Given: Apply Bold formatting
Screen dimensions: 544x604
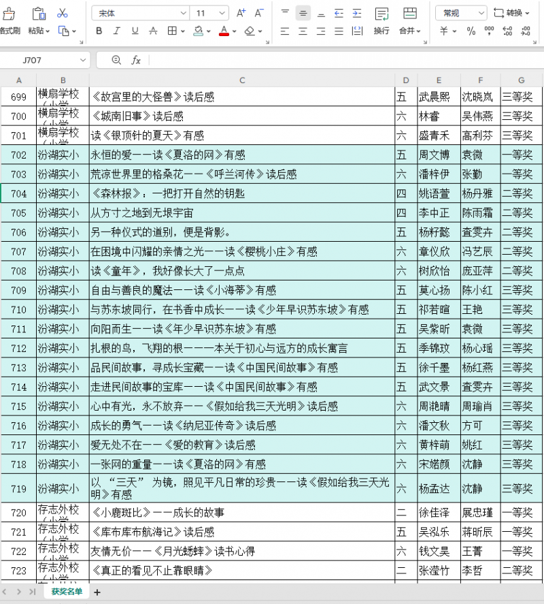Looking at the screenshot, I should [99, 31].
